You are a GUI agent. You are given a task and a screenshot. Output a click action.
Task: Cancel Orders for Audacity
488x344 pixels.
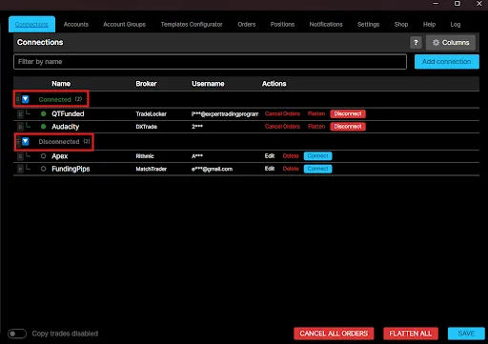(282, 127)
